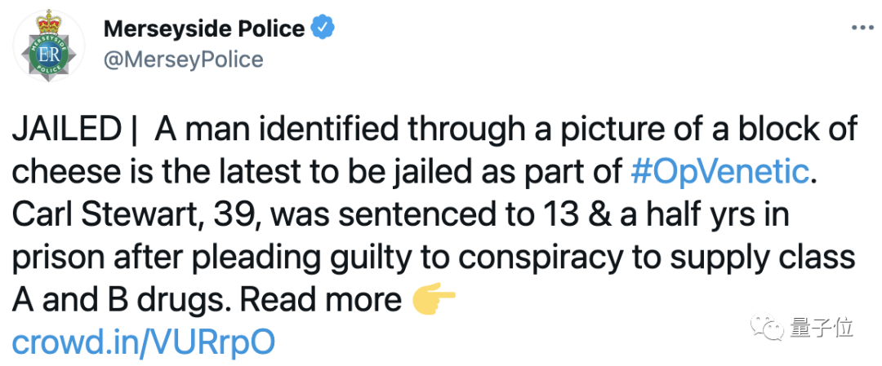Click the pointing hand emoji

click(433, 299)
